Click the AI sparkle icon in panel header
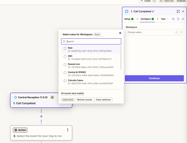Screen dimensions: 187x143 click(173, 19)
